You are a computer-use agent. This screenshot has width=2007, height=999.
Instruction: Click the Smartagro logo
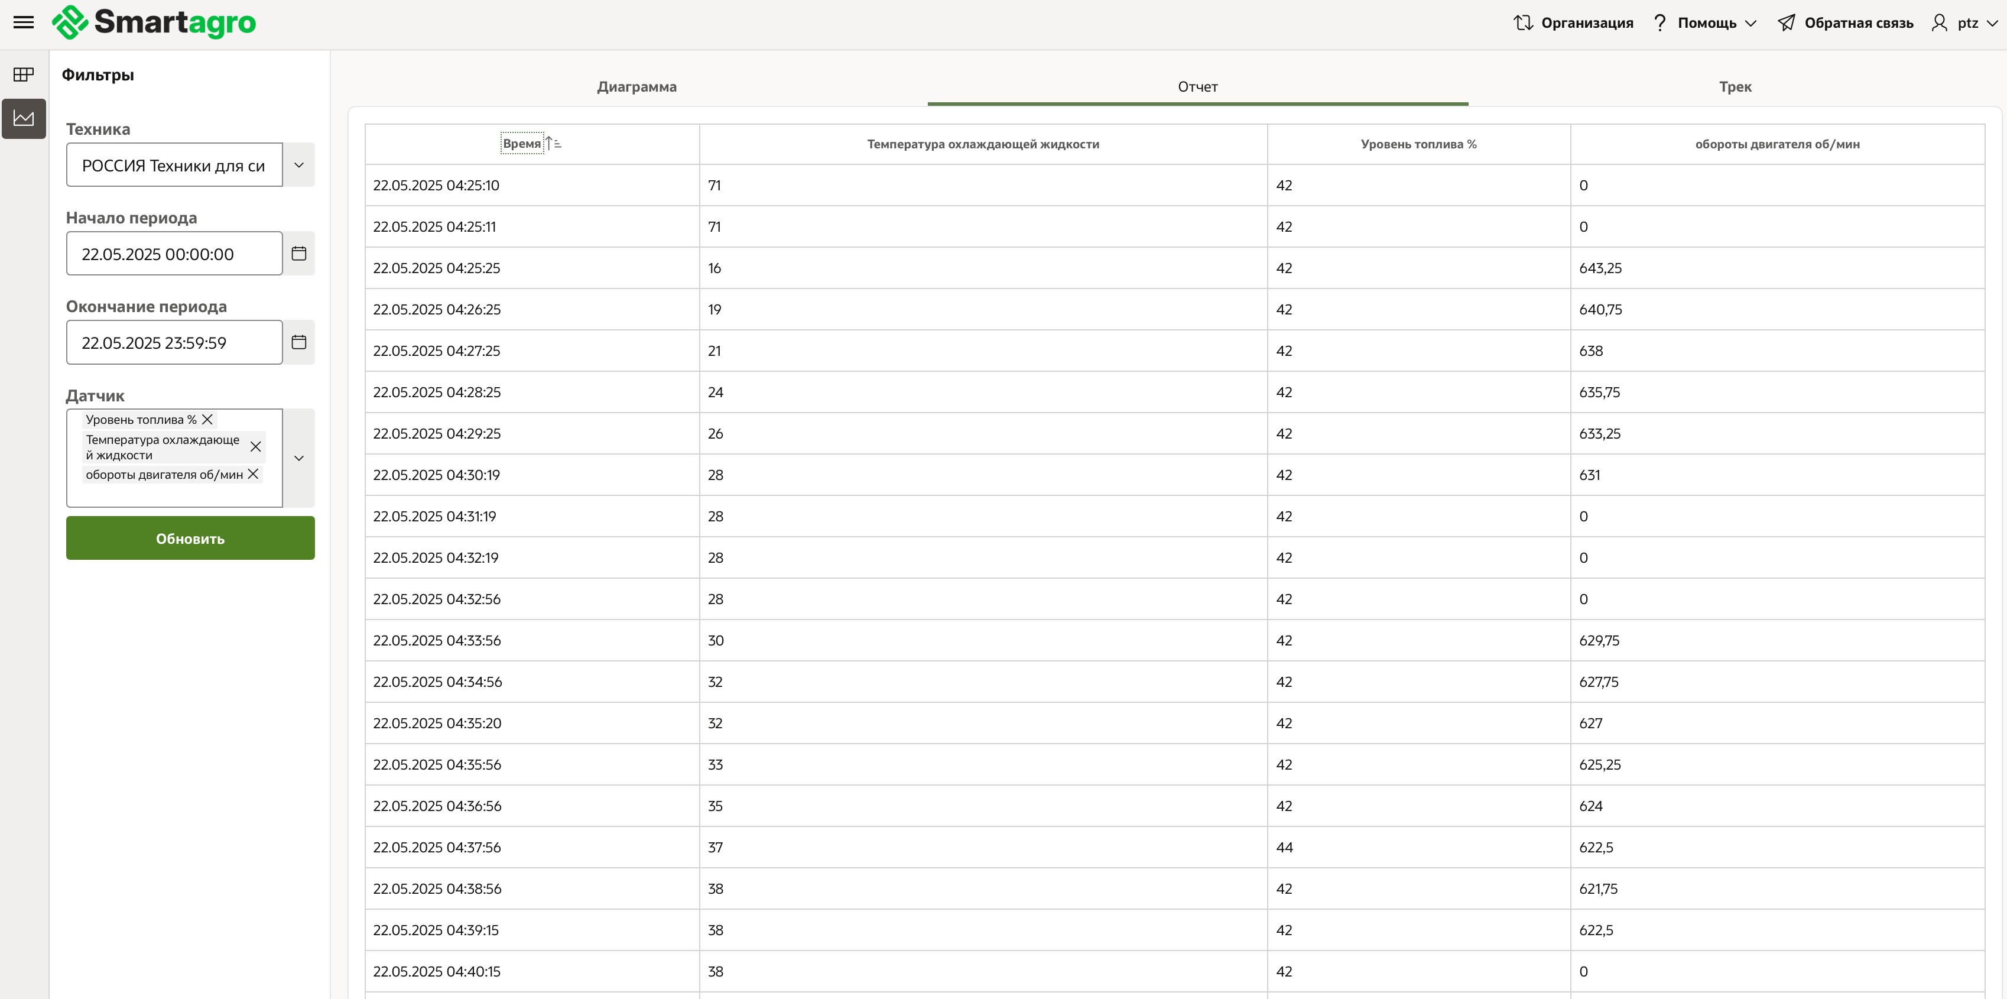tap(154, 22)
